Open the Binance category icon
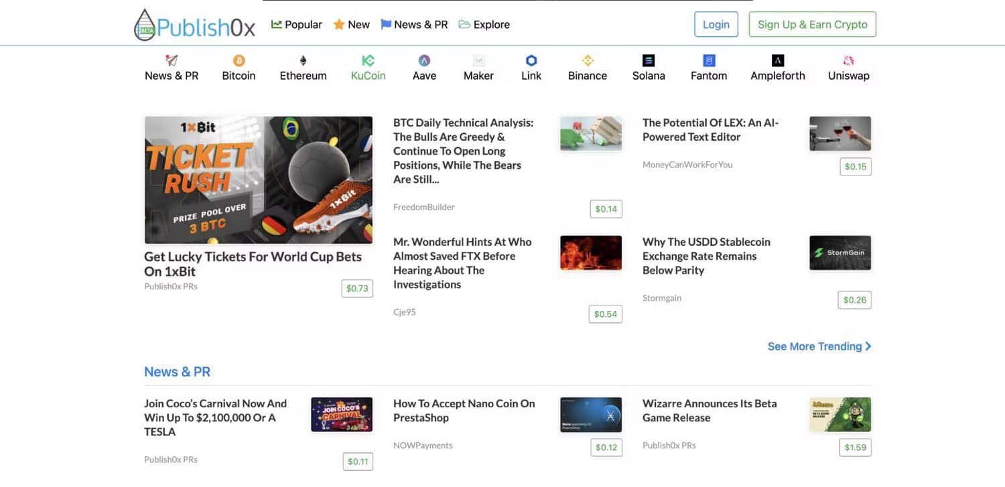Screen dimensions: 1005x487 click(588, 61)
